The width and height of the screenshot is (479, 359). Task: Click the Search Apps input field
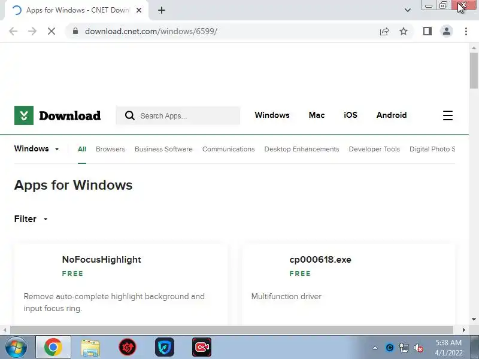click(178, 115)
